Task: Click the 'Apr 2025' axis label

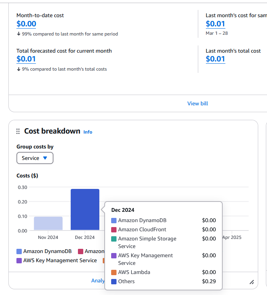Action: pyautogui.click(x=232, y=237)
